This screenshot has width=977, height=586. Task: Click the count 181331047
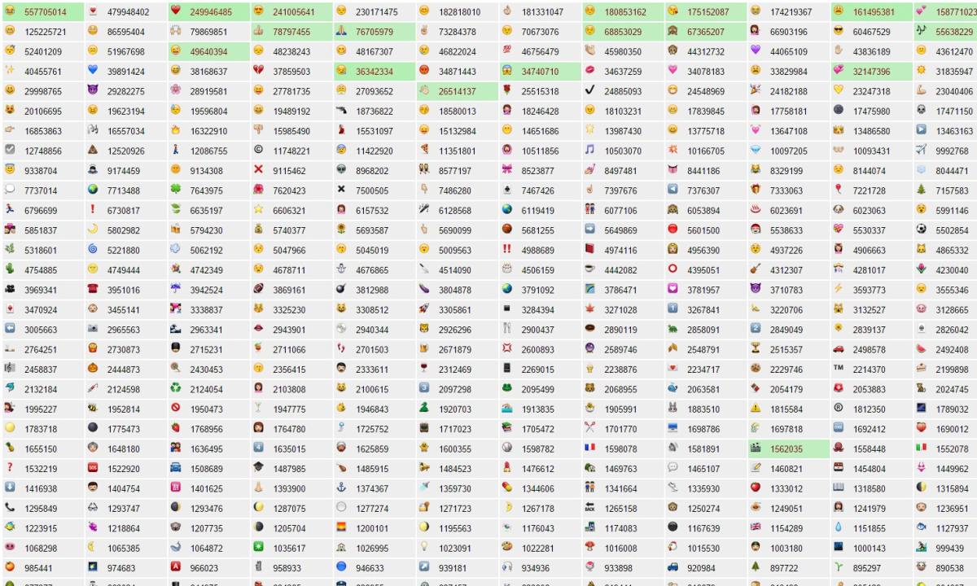point(543,12)
